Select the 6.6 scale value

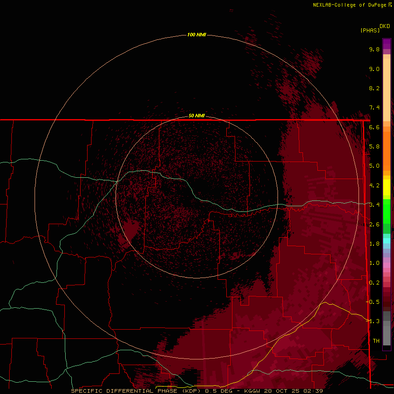[x=374, y=127]
